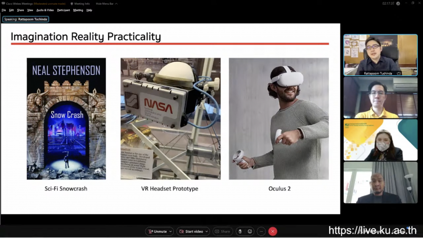Collapse menu bar using the chevron arrow
The image size is (423, 238).
[116, 3]
